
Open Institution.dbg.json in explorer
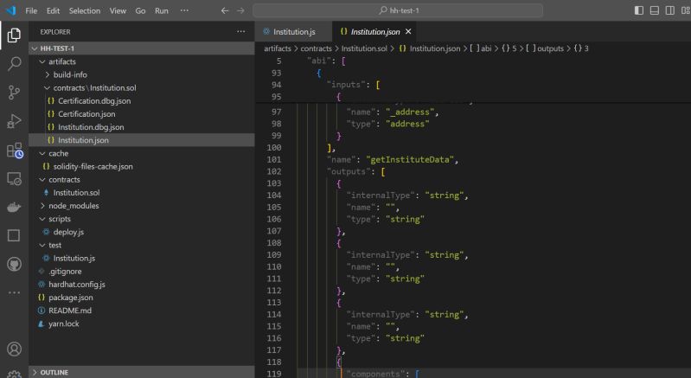(x=142, y=127)
